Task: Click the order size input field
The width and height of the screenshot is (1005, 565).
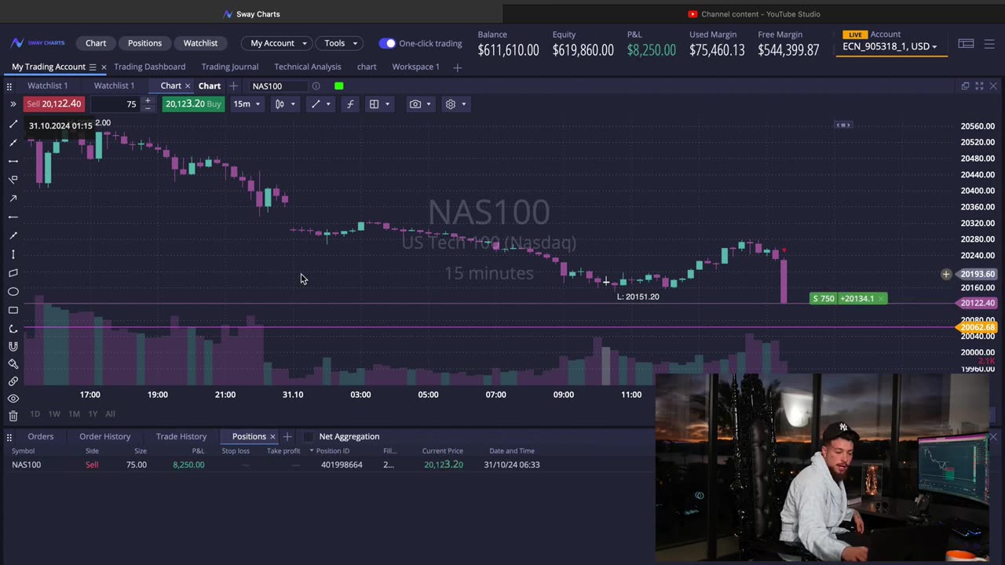Action: 115,104
